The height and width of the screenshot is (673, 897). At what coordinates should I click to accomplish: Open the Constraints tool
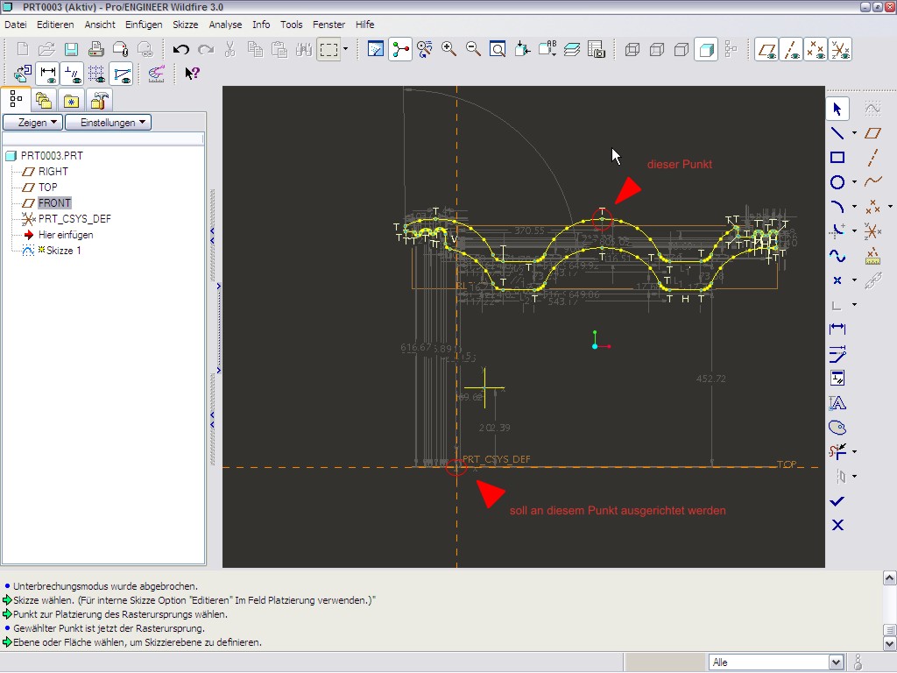(837, 379)
